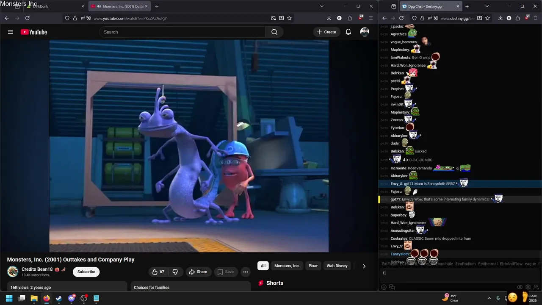Select the Monsters, Inc. (2001) tab
Screen dimensions: 542x305
click(120, 6)
